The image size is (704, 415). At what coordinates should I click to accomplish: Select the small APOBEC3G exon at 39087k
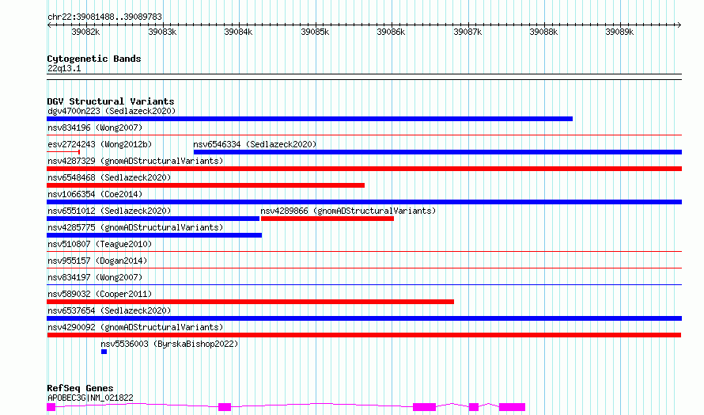pyautogui.click(x=474, y=407)
